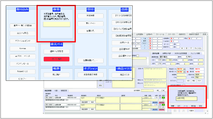Open 出荷メール in the 出荷 section
This screenshot has width=213, height=119.
pyautogui.click(x=122, y=43)
